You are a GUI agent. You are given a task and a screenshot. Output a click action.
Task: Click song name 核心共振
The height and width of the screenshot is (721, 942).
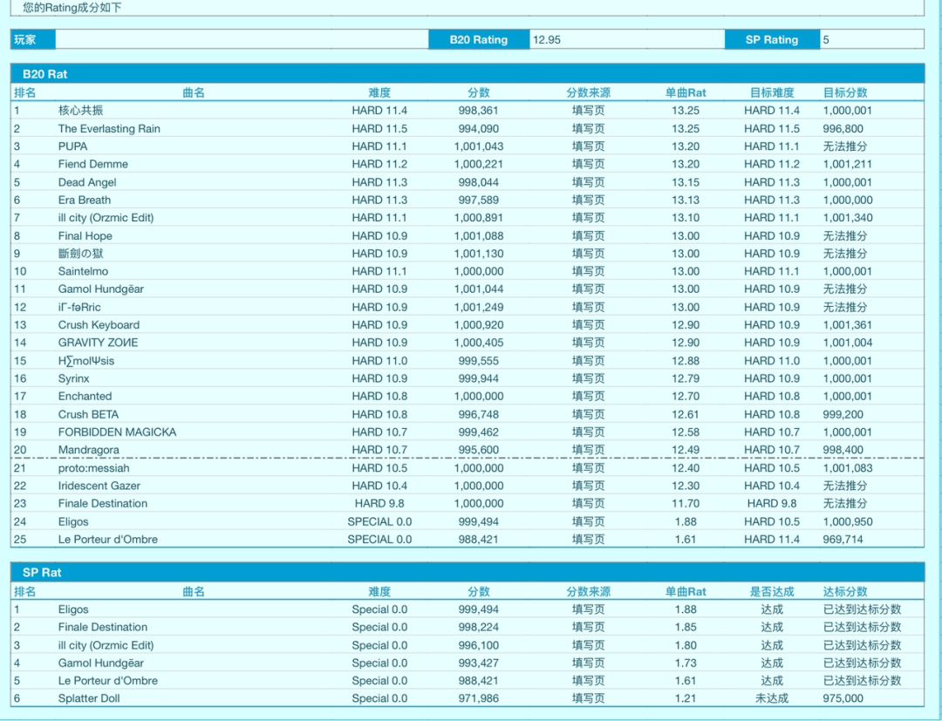pos(80,111)
